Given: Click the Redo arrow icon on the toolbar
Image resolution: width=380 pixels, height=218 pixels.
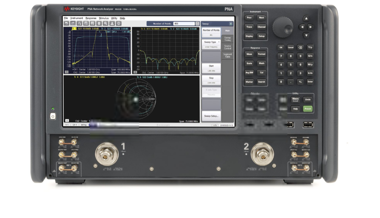Looking at the screenshot, I should (73, 23).
